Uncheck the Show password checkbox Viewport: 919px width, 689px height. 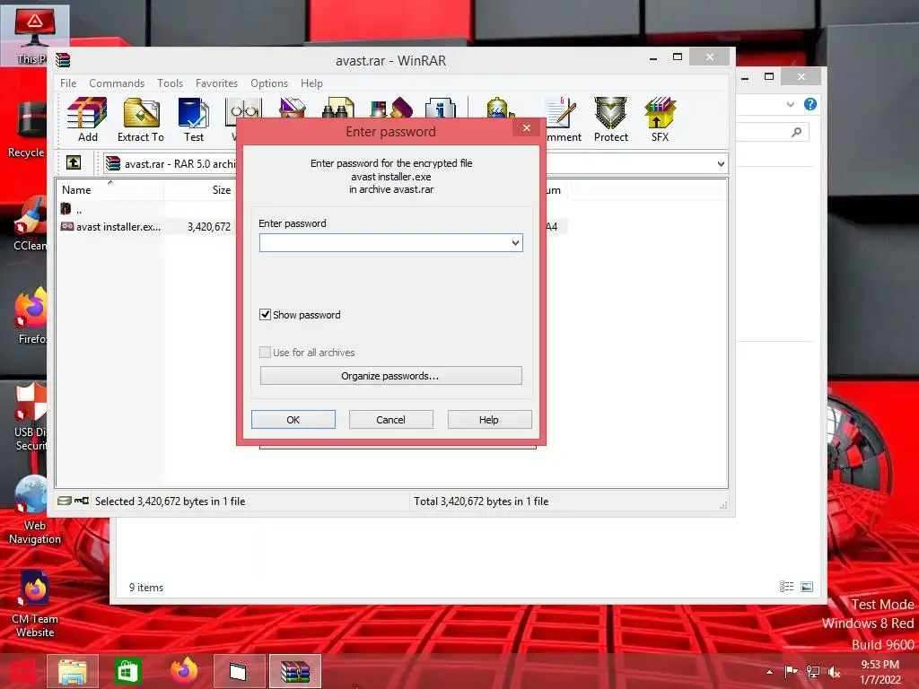(265, 315)
